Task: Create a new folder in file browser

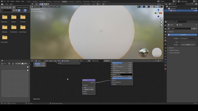Action: 14,7
